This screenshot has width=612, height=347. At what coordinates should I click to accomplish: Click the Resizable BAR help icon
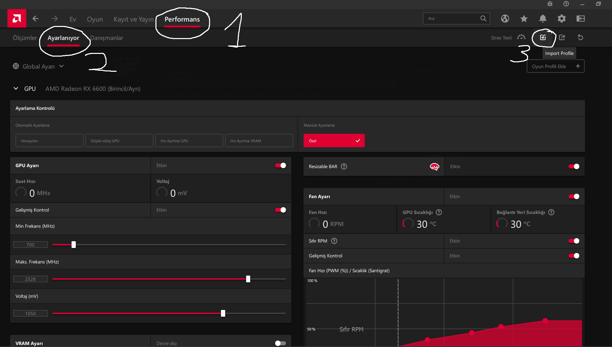click(344, 166)
